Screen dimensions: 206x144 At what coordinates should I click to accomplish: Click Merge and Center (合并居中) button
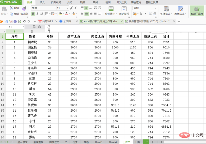tap(111, 11)
